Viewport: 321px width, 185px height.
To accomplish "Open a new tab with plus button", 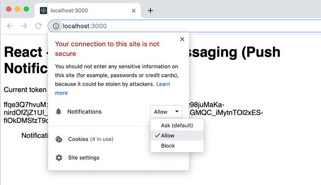I will [150, 11].
